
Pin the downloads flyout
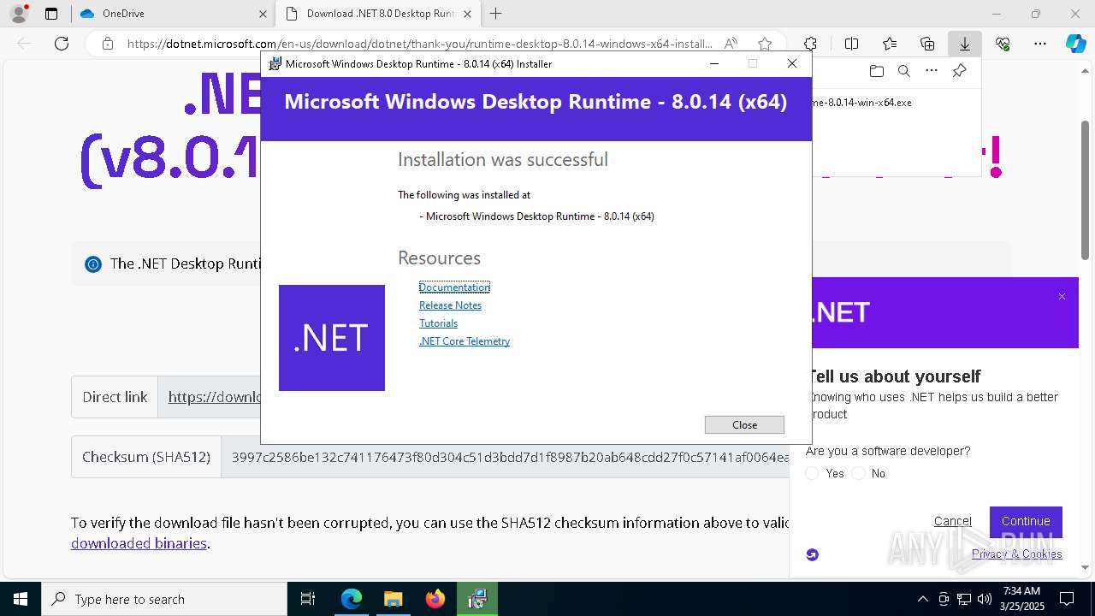pyautogui.click(x=960, y=71)
